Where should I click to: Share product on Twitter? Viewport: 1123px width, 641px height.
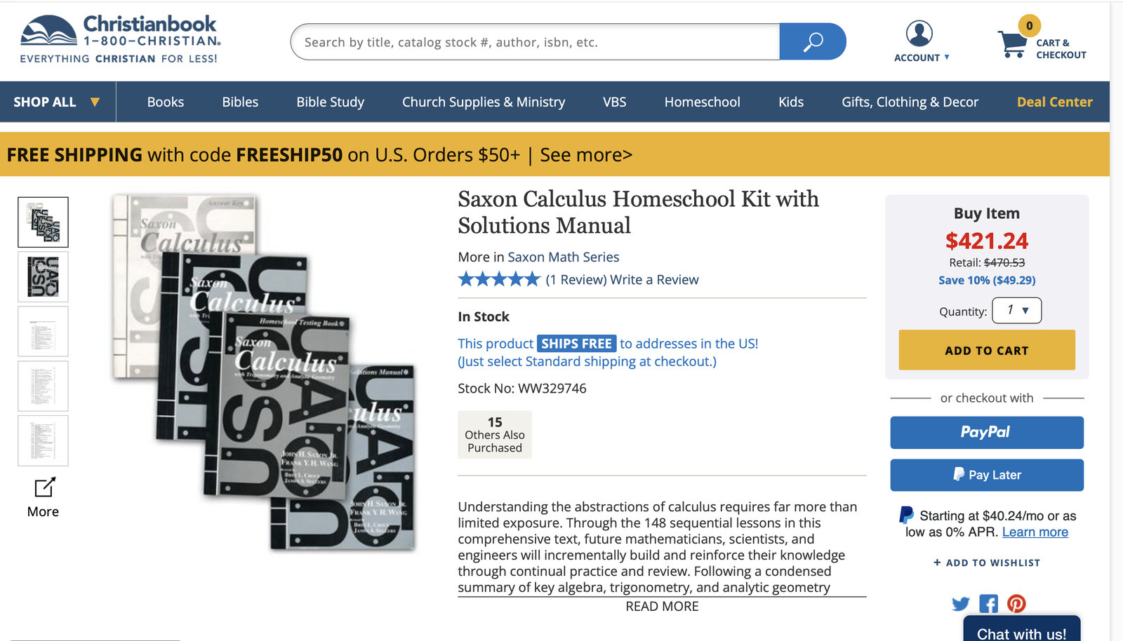click(x=961, y=604)
